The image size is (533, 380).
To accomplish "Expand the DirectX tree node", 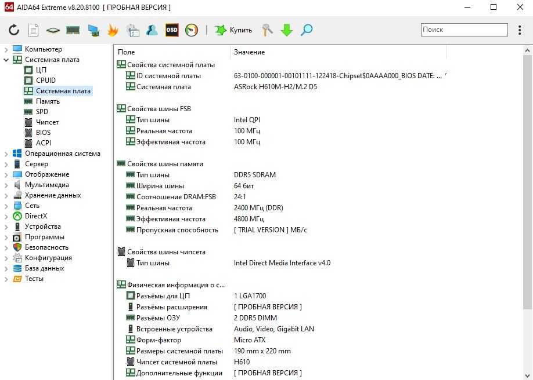I will [6, 217].
